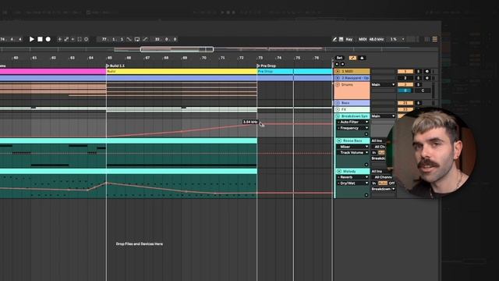
Task: Click the Drums pan C control
Action: [423, 91]
